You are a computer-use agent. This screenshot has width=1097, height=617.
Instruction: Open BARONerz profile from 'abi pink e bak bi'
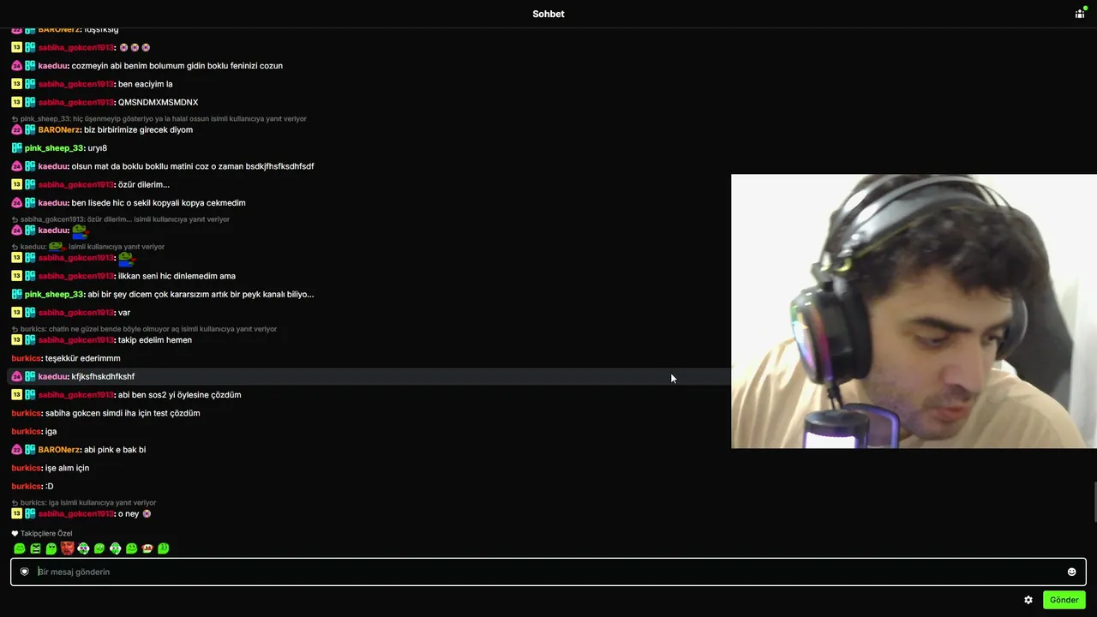[60, 450]
